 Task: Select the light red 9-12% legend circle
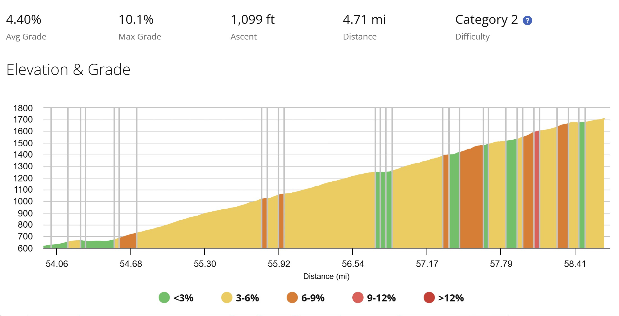[358, 297]
